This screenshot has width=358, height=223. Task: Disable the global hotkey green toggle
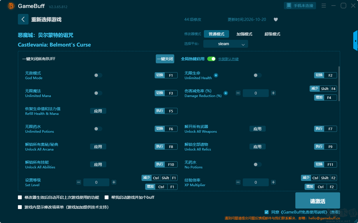click(x=211, y=59)
